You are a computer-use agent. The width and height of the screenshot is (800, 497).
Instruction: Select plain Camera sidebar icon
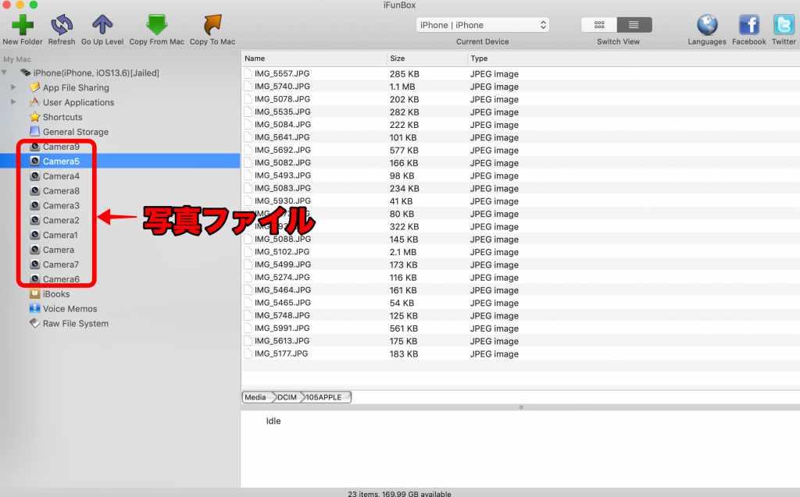34,250
